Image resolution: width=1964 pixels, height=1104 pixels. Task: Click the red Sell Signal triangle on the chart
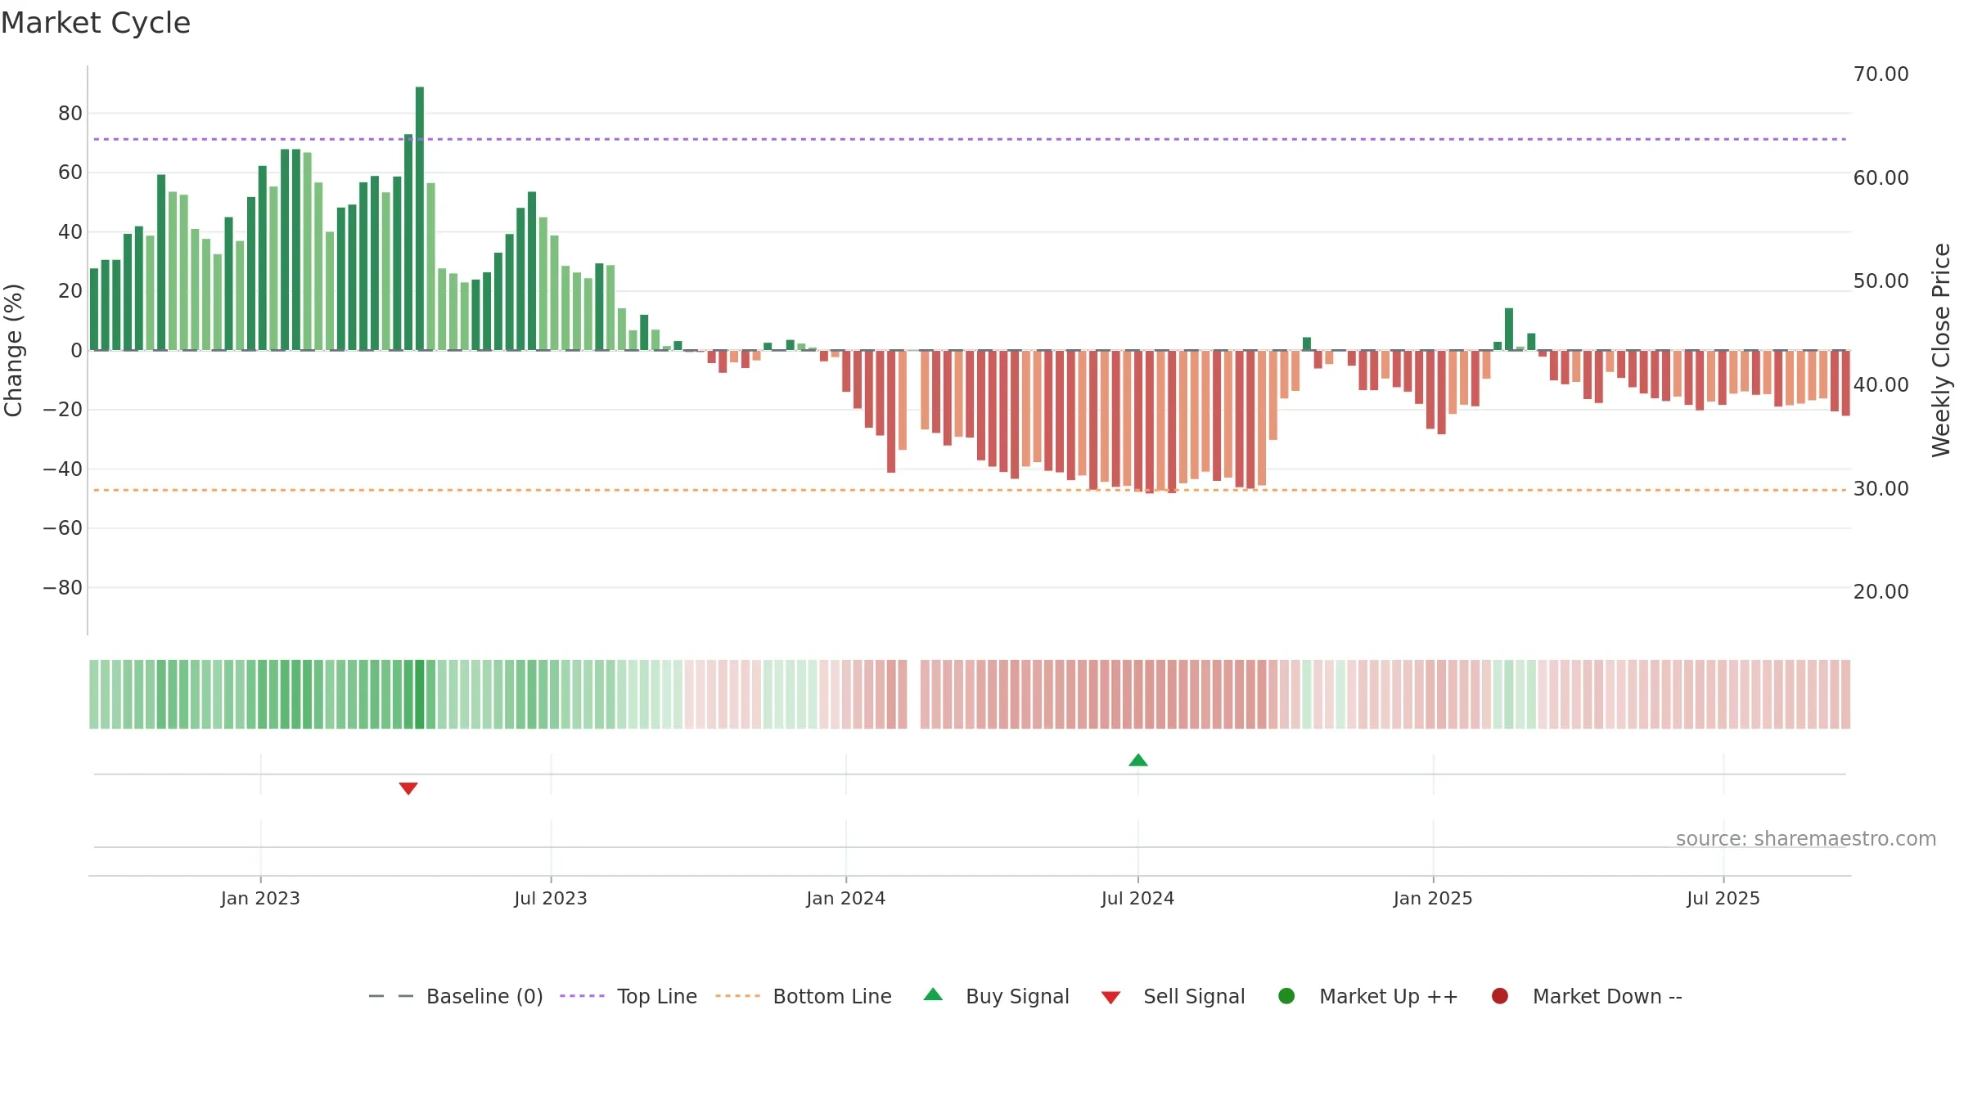click(408, 788)
